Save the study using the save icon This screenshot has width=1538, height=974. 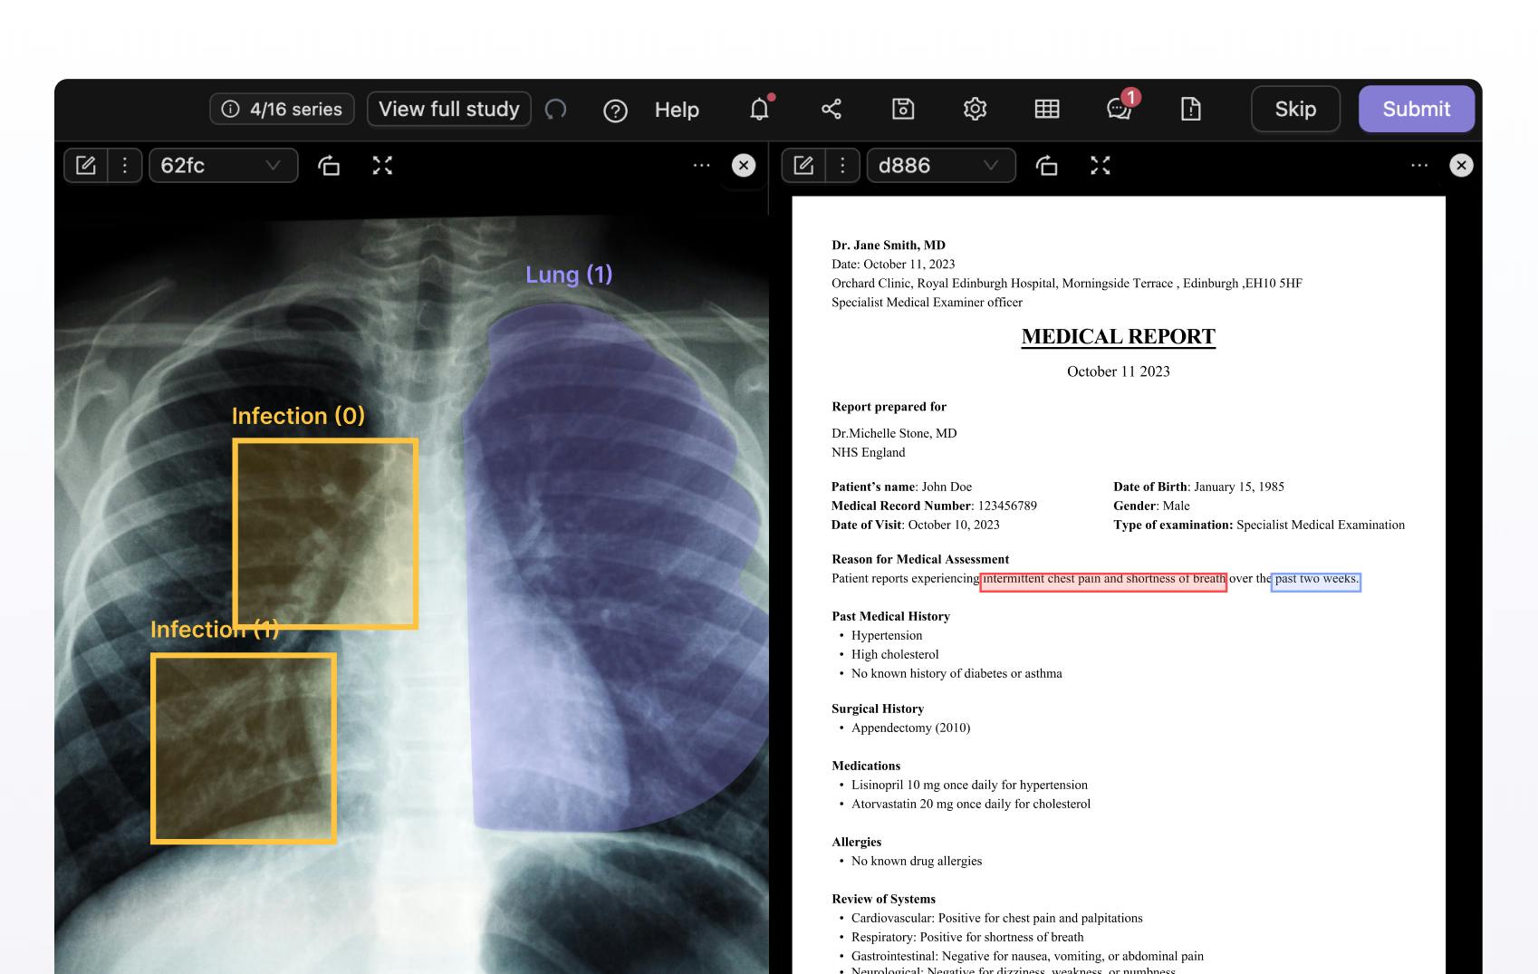pos(903,109)
